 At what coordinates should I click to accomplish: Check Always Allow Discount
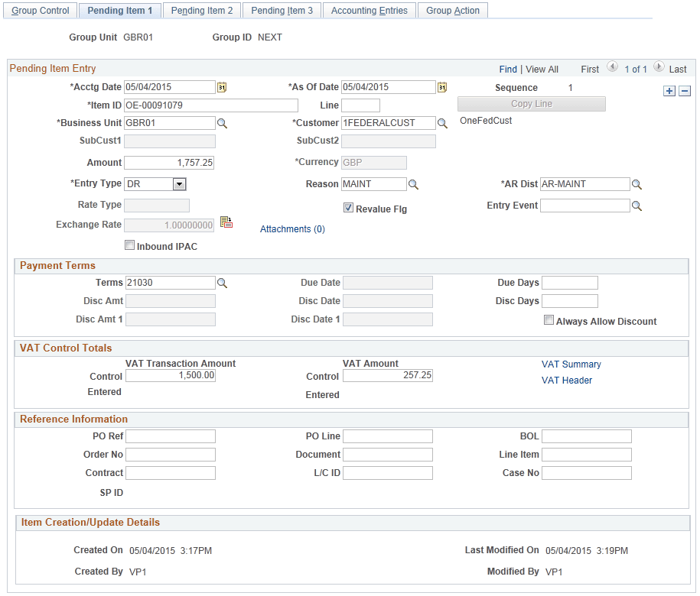549,321
